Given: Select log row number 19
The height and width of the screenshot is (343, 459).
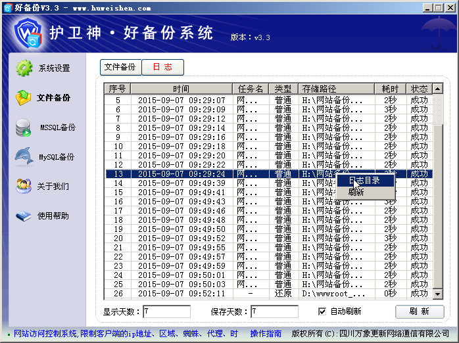Looking at the screenshot, I should click(269, 229).
